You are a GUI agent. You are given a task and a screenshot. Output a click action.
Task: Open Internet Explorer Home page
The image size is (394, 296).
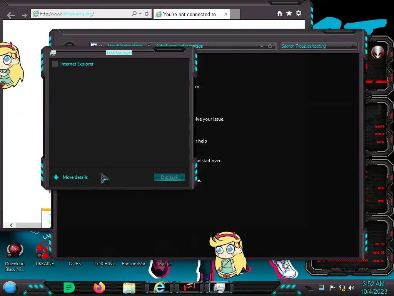tap(280, 13)
